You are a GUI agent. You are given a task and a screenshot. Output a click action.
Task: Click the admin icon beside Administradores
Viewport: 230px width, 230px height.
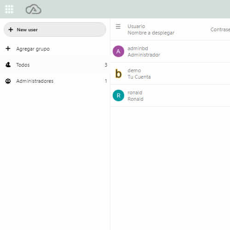click(8, 81)
